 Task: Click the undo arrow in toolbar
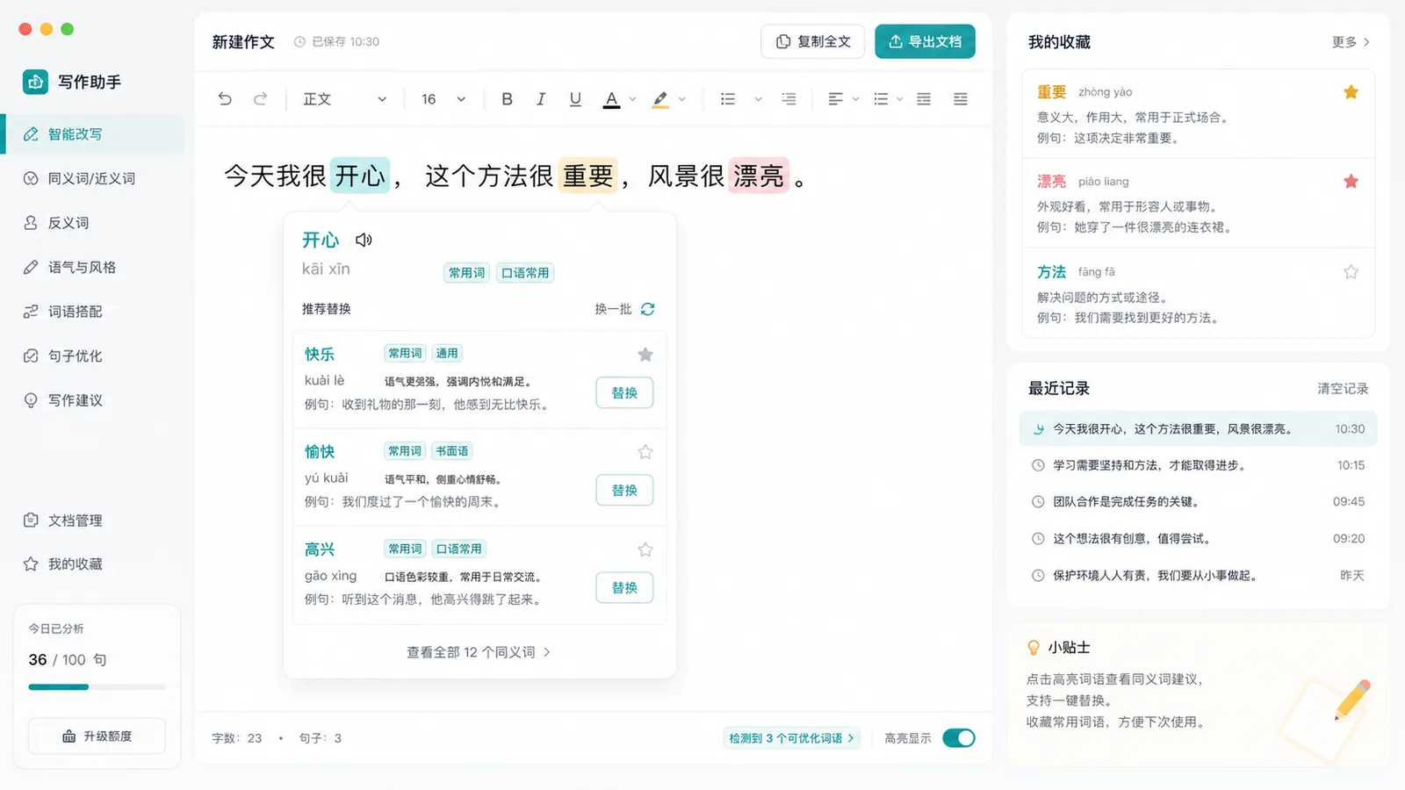tap(225, 99)
